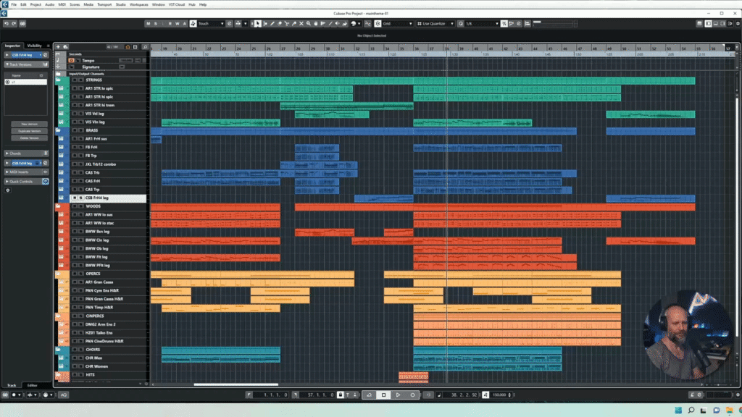Open the MIDI menu
Viewport: 742px width, 417px height.
[62, 4]
